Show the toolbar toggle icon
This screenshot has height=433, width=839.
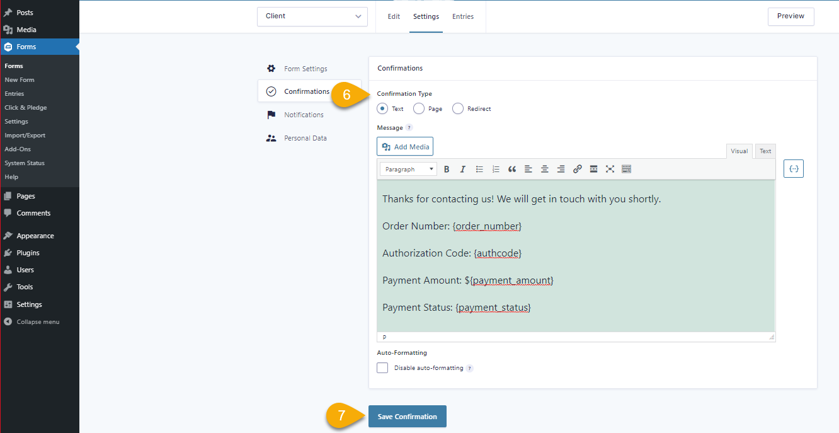626,169
